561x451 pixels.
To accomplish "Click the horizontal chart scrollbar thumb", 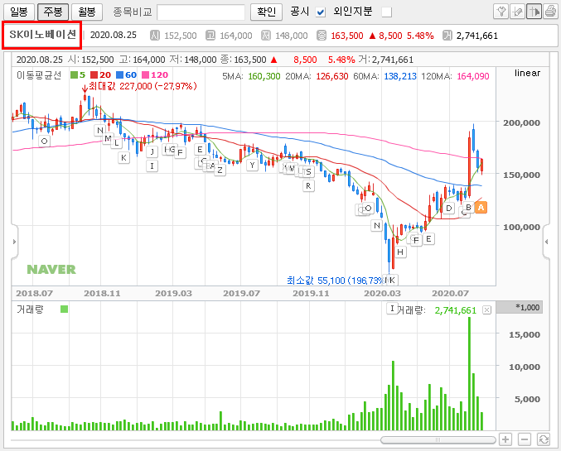I will (438, 440).
